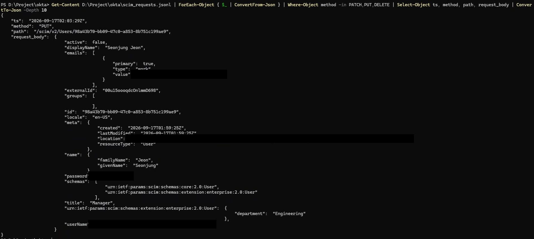Click the "password" key
The width and height of the screenshot is (534, 239).
coord(76,176)
